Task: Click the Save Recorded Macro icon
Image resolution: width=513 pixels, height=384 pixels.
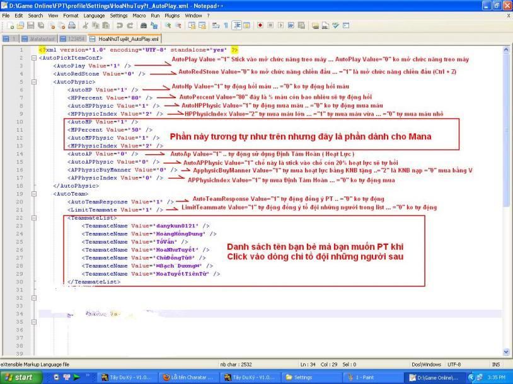Action: pos(301,25)
